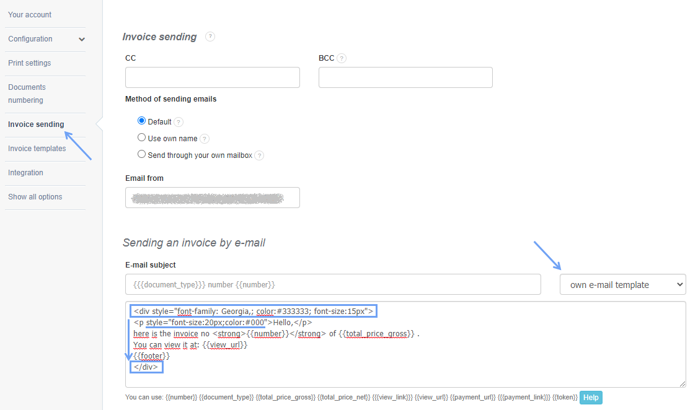Click the BCC field help icon
The width and height of the screenshot is (698, 410).
tap(341, 58)
